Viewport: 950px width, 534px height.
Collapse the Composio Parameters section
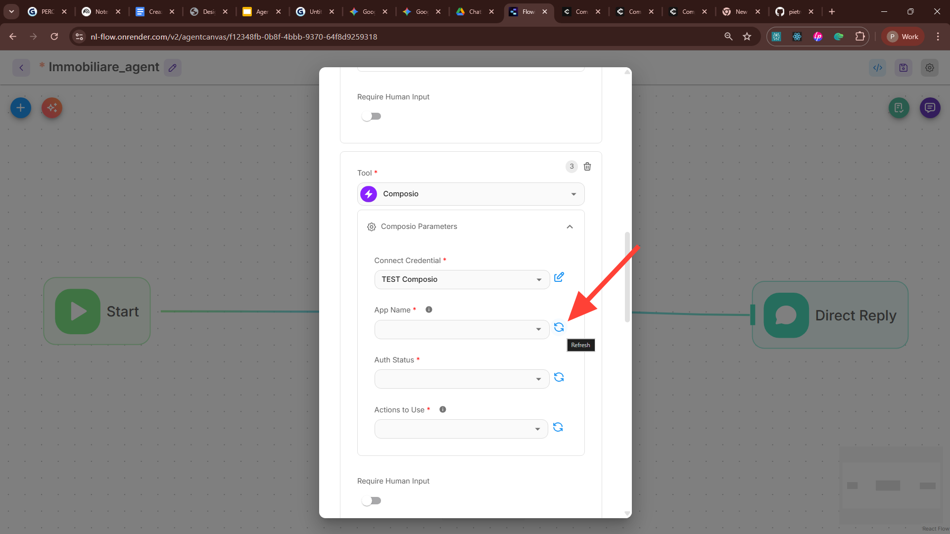(x=570, y=227)
